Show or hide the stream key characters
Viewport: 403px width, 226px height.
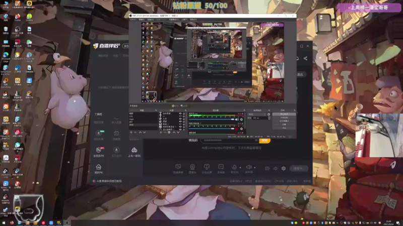pos(256,140)
